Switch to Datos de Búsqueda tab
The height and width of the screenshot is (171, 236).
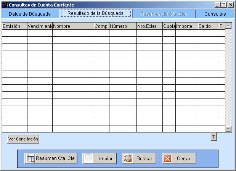30,14
